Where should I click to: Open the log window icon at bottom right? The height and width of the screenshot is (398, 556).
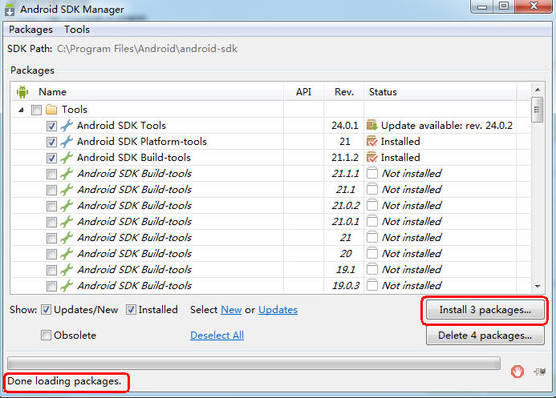tap(540, 372)
